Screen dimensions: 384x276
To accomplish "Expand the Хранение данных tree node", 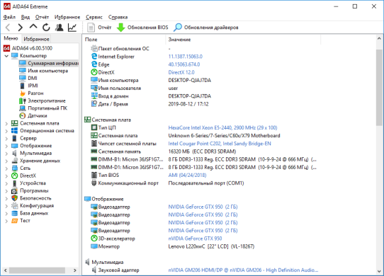I will (x=6, y=161).
